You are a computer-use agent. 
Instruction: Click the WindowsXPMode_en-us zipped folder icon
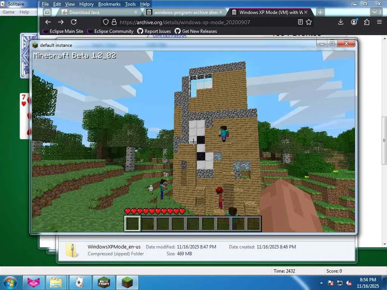72,250
